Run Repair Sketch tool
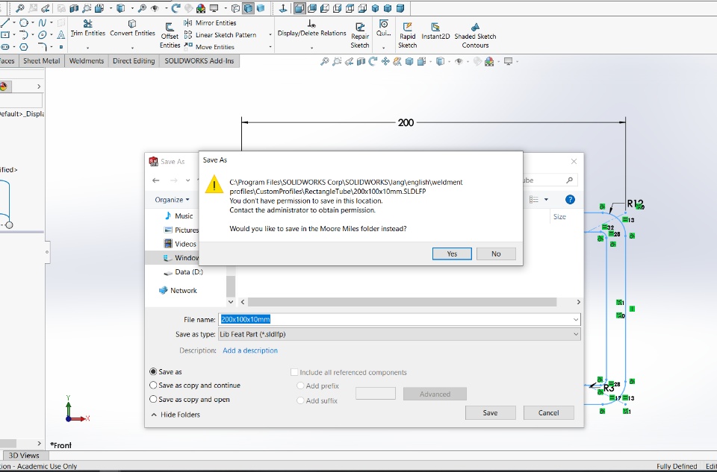This screenshot has width=717, height=472. (360, 36)
